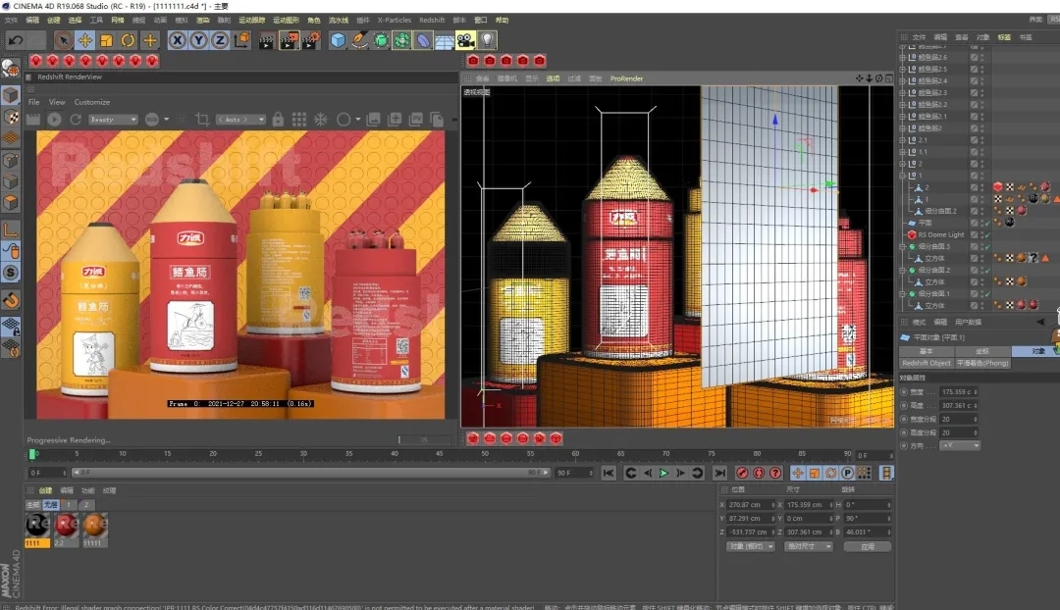Select the 1111 material thumbnail
1060x610 pixels.
(x=37, y=530)
